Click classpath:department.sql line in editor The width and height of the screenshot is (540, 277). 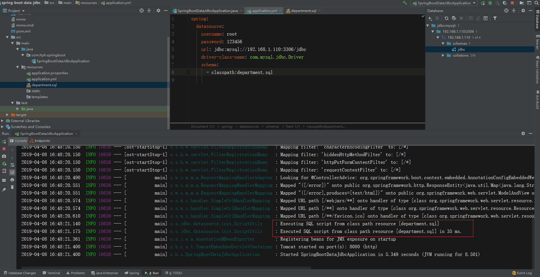point(242,73)
